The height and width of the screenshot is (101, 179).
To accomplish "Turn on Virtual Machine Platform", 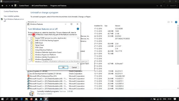I will click(32, 50).
